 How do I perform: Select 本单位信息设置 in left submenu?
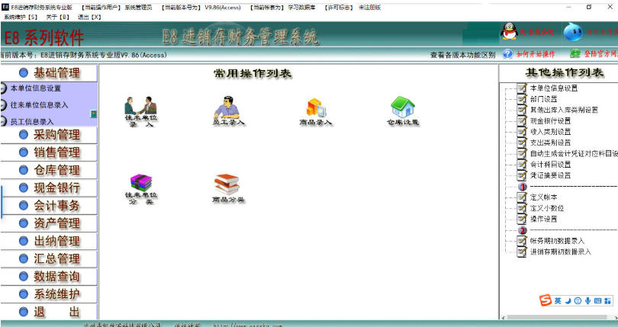35,88
